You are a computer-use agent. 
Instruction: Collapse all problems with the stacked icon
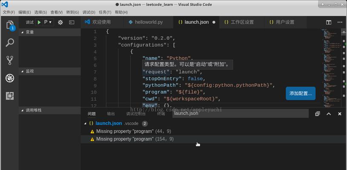(318, 114)
